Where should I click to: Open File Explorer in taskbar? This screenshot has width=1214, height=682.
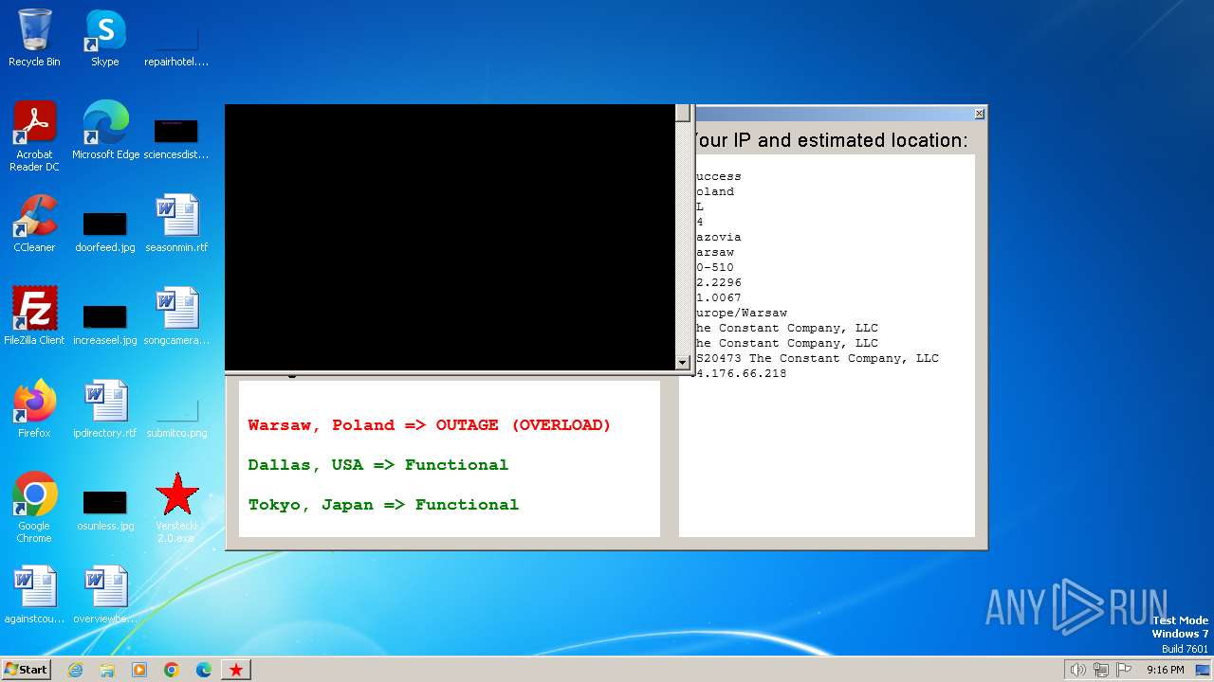107,670
